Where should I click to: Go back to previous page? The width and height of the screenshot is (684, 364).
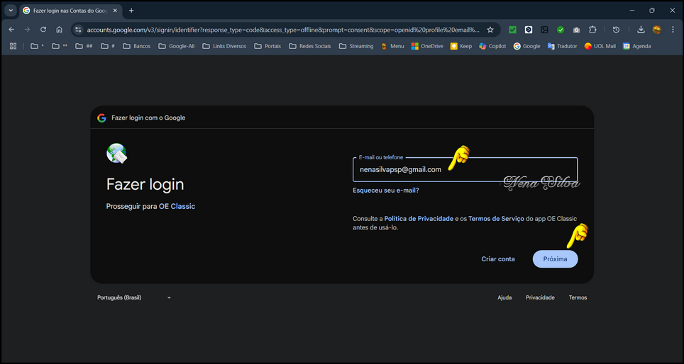(x=12, y=30)
